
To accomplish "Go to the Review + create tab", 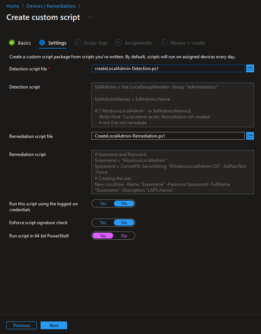I will (x=188, y=43).
